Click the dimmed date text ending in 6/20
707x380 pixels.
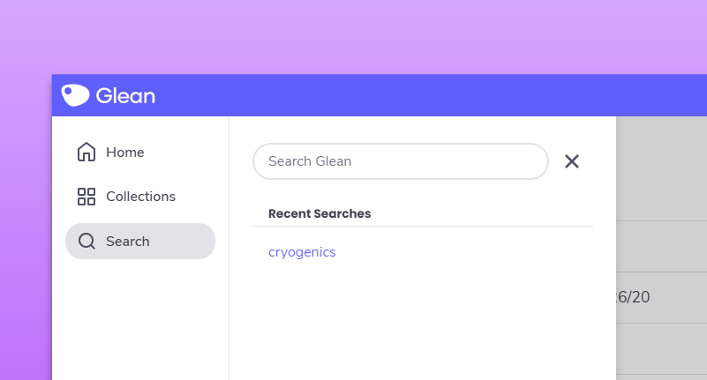[633, 297]
